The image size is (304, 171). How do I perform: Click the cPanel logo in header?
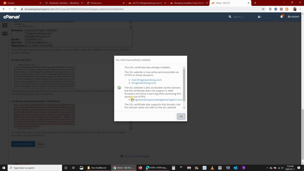click(x=12, y=17)
